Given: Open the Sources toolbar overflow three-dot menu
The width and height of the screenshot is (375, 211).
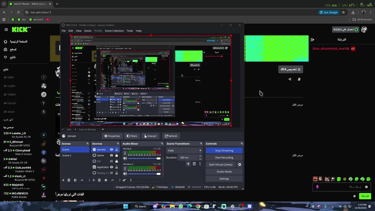Looking at the screenshot, I should 120,180.
